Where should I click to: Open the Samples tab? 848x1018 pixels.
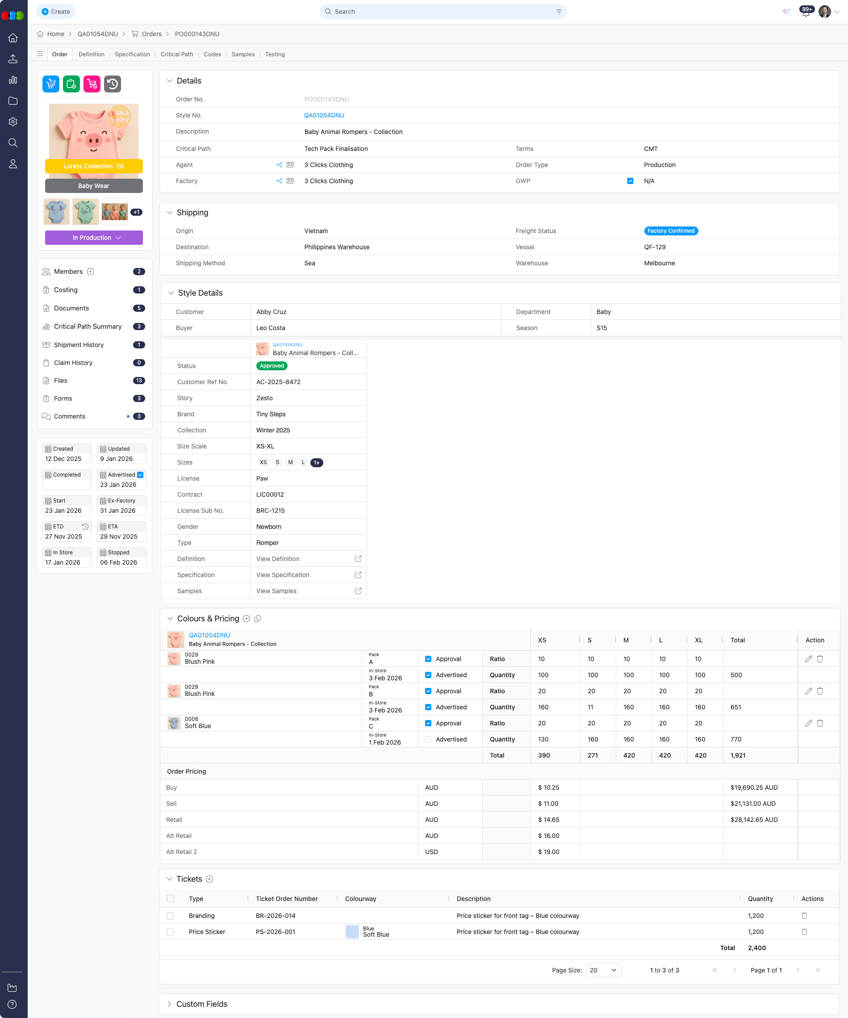point(243,54)
